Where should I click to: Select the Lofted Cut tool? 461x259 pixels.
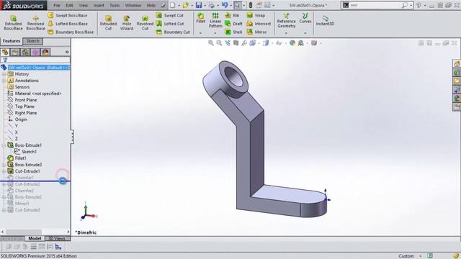point(170,24)
